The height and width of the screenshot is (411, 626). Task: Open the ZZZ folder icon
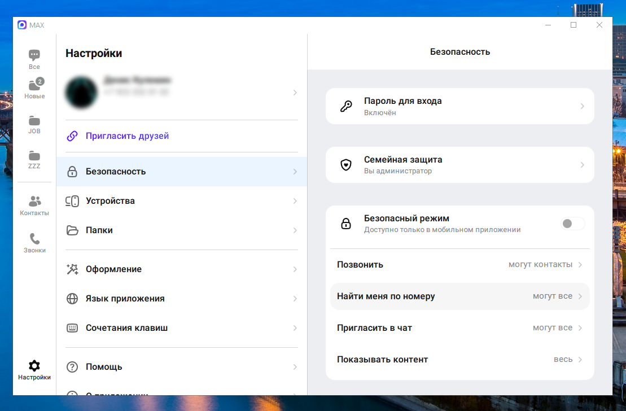click(x=34, y=156)
